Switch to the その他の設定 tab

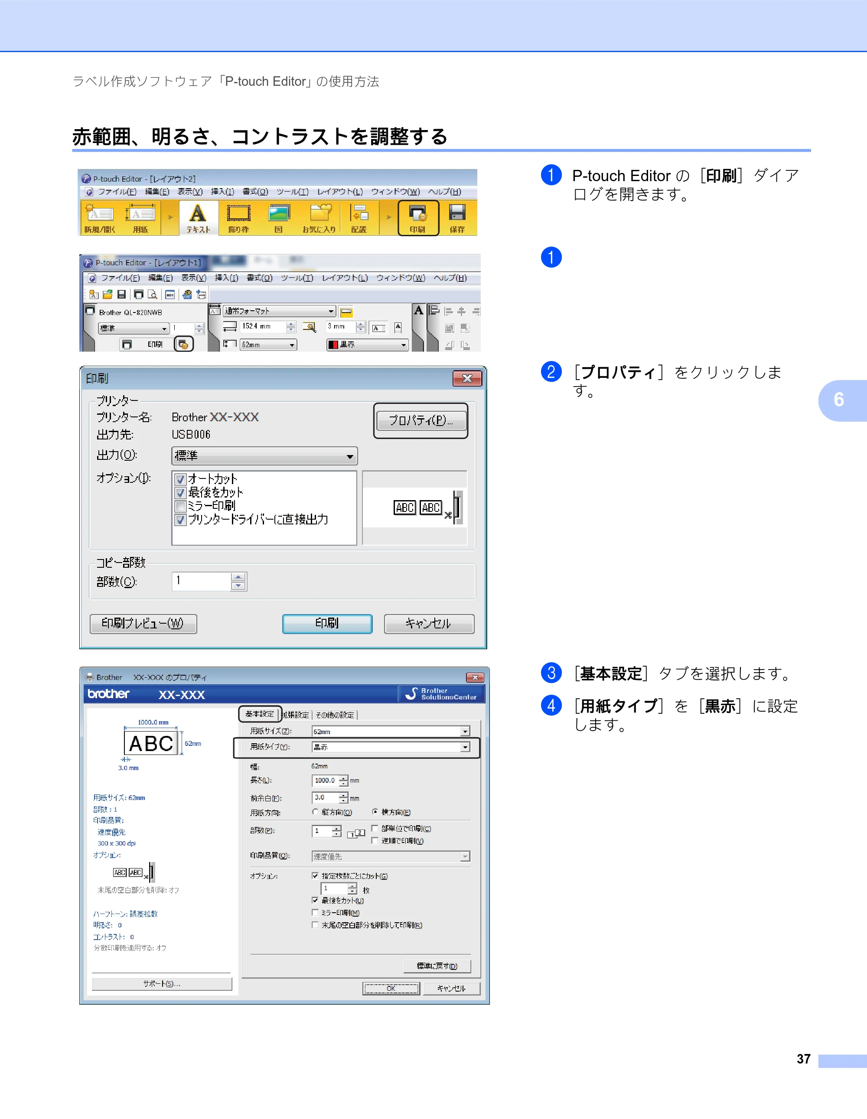[335, 715]
